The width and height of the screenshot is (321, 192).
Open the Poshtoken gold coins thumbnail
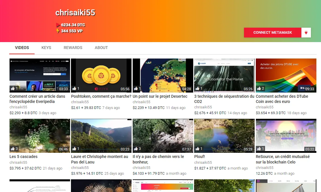(x=101, y=76)
